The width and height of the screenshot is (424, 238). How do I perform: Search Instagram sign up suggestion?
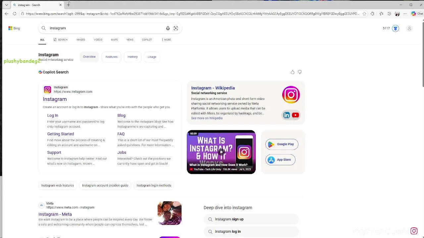pos(251,219)
